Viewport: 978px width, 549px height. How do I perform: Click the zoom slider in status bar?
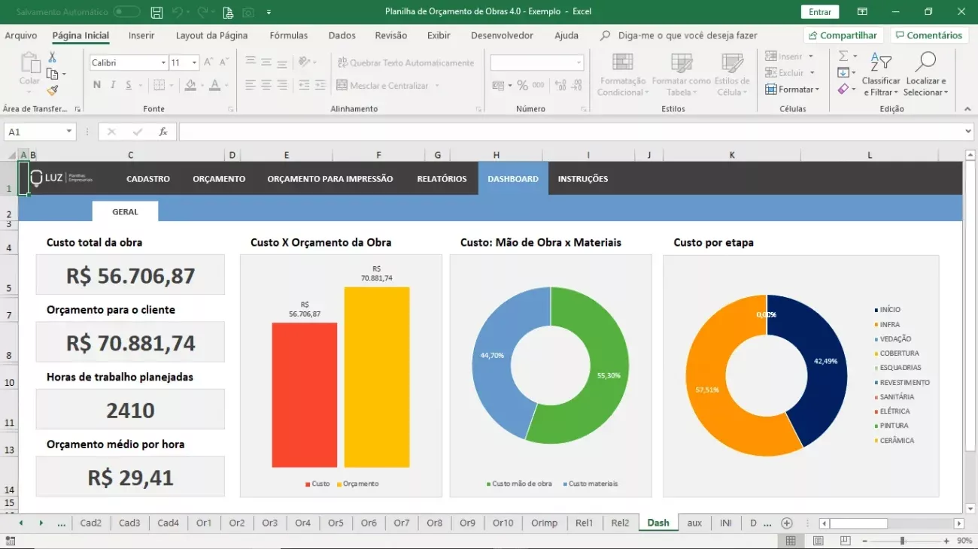tap(902, 541)
